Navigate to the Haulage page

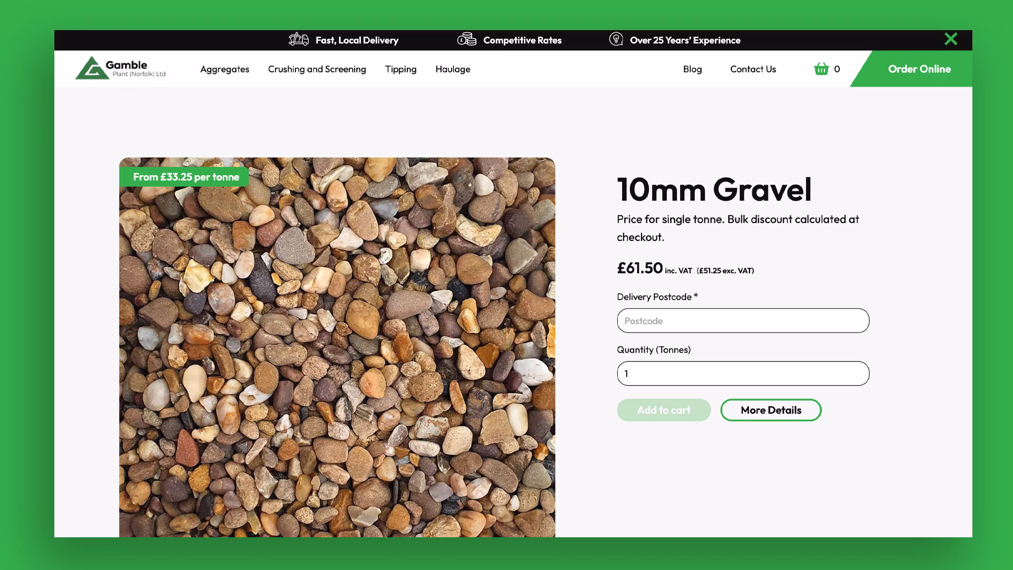[x=452, y=69]
